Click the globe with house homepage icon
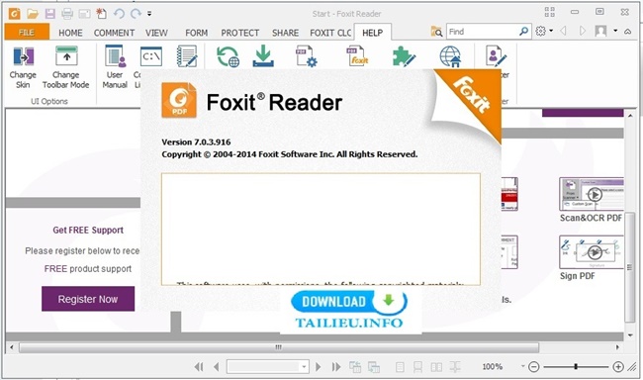Viewport: 643px width, 380px height. 450,56
